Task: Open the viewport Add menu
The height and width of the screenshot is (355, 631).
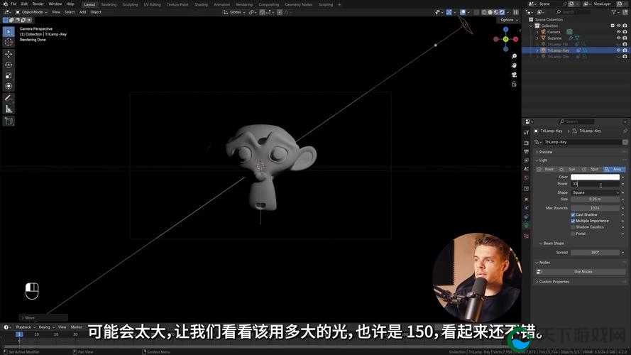Action: (82, 12)
